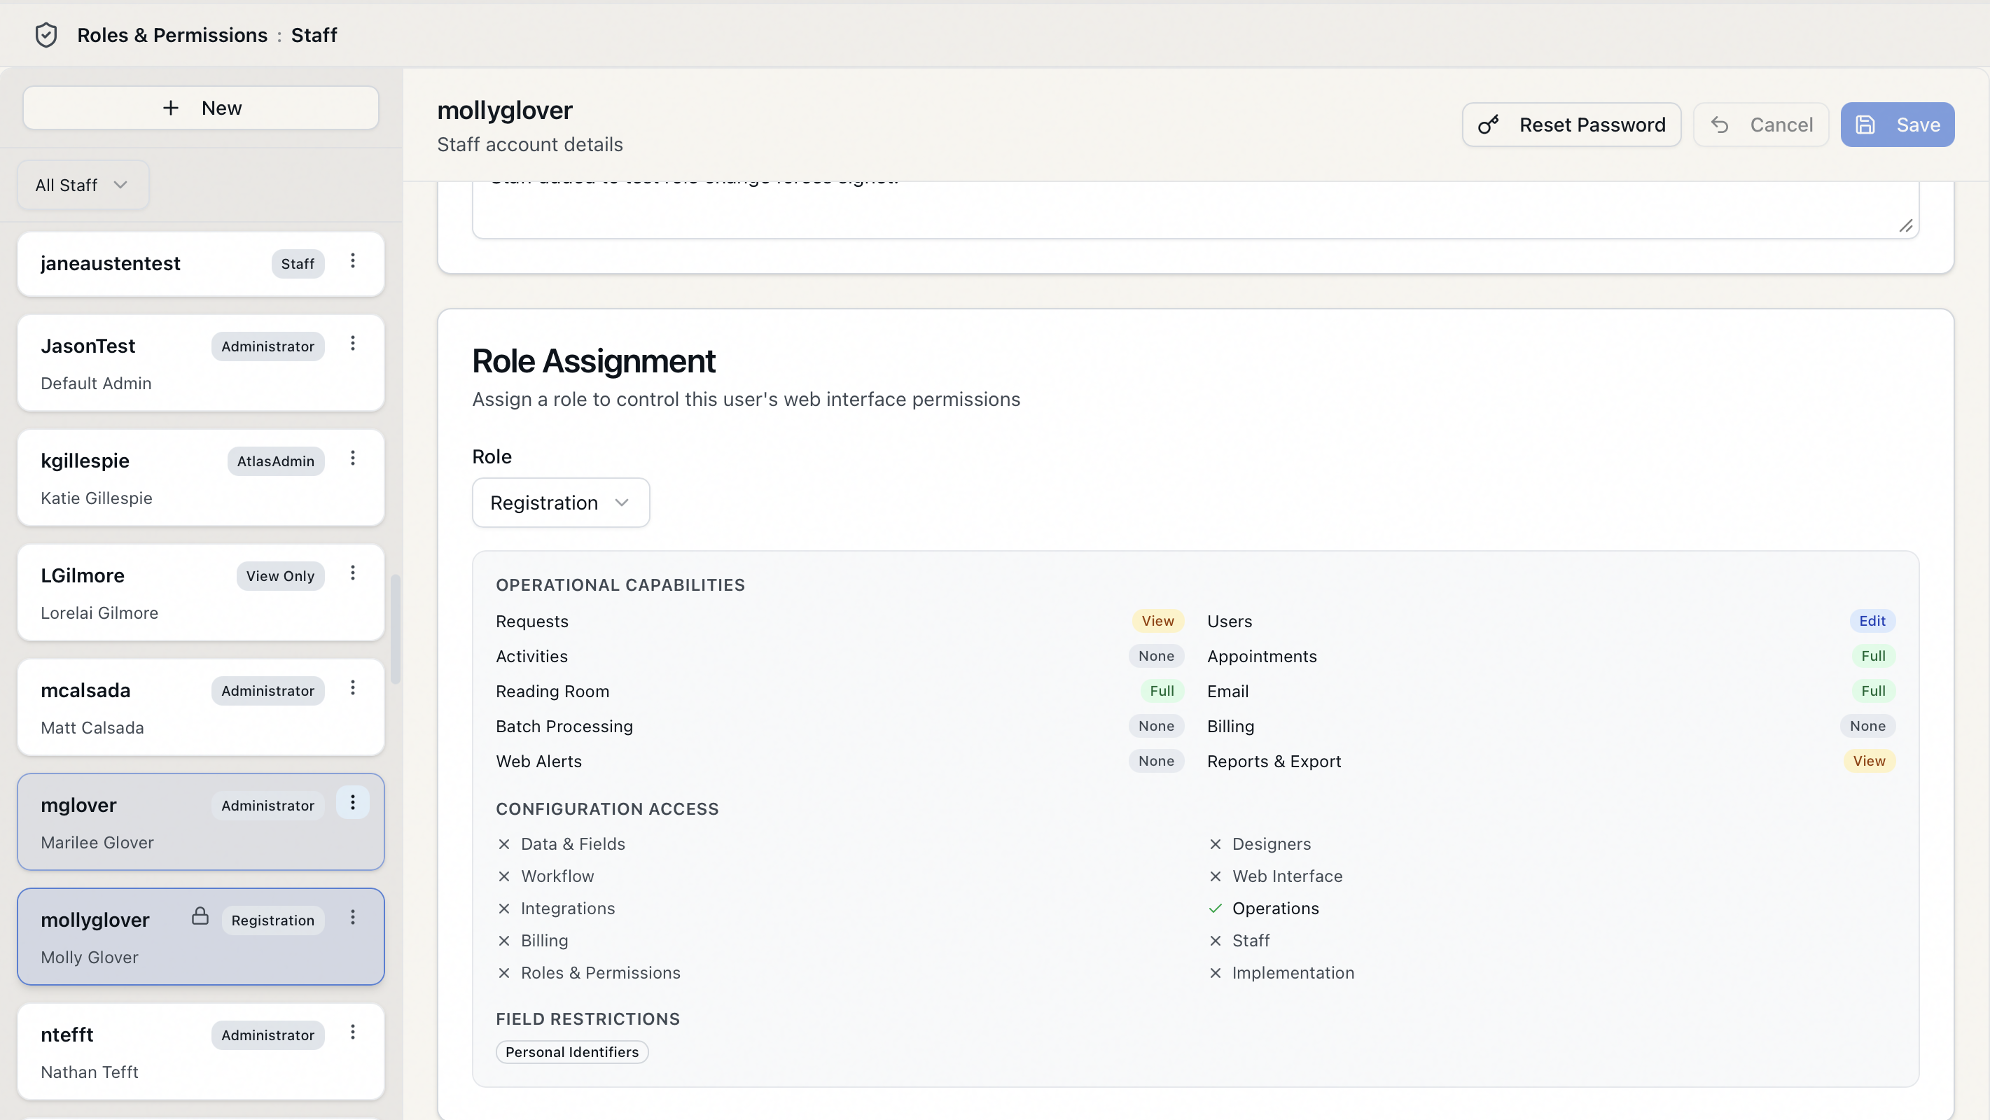
Task: Open the options menu for JasonTest
Action: (353, 344)
